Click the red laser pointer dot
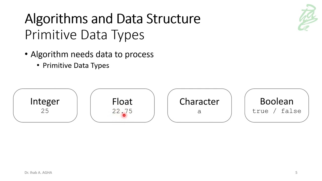 click(x=124, y=115)
